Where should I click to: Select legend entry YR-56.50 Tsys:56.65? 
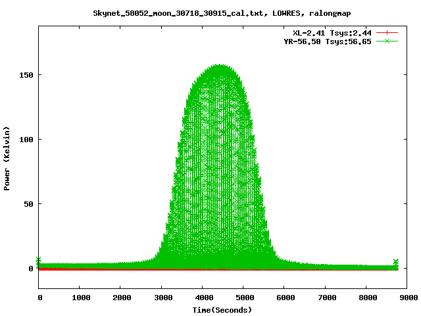click(x=328, y=41)
